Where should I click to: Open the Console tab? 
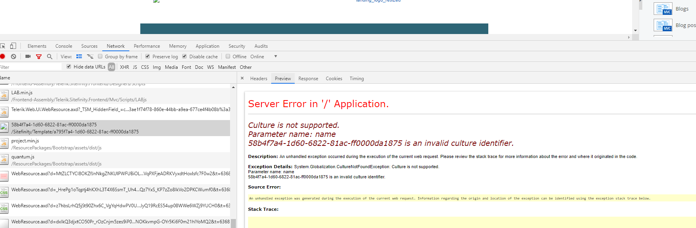point(64,46)
